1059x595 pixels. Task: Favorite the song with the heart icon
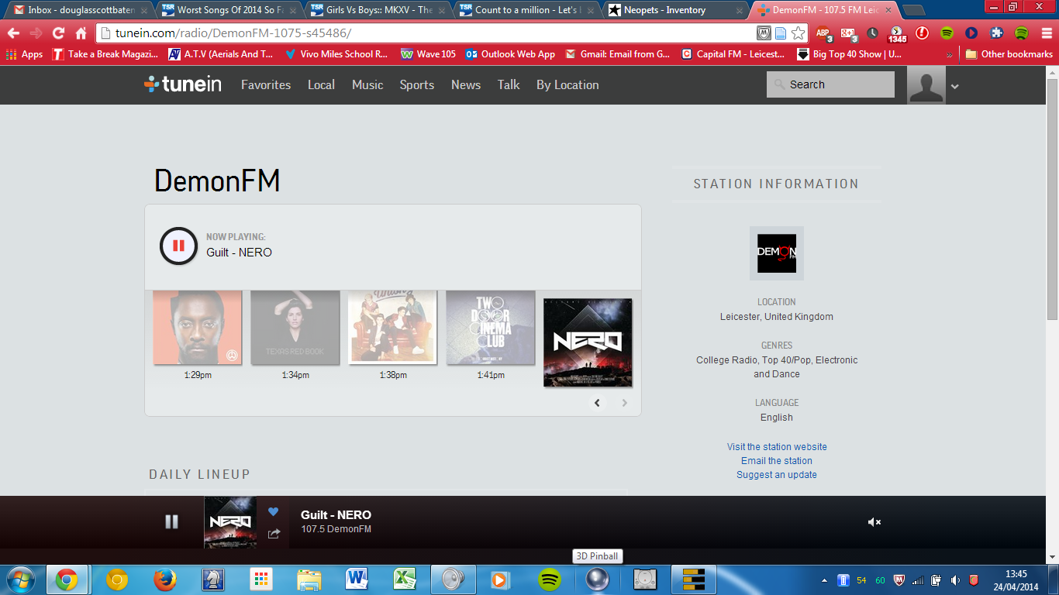(x=273, y=512)
